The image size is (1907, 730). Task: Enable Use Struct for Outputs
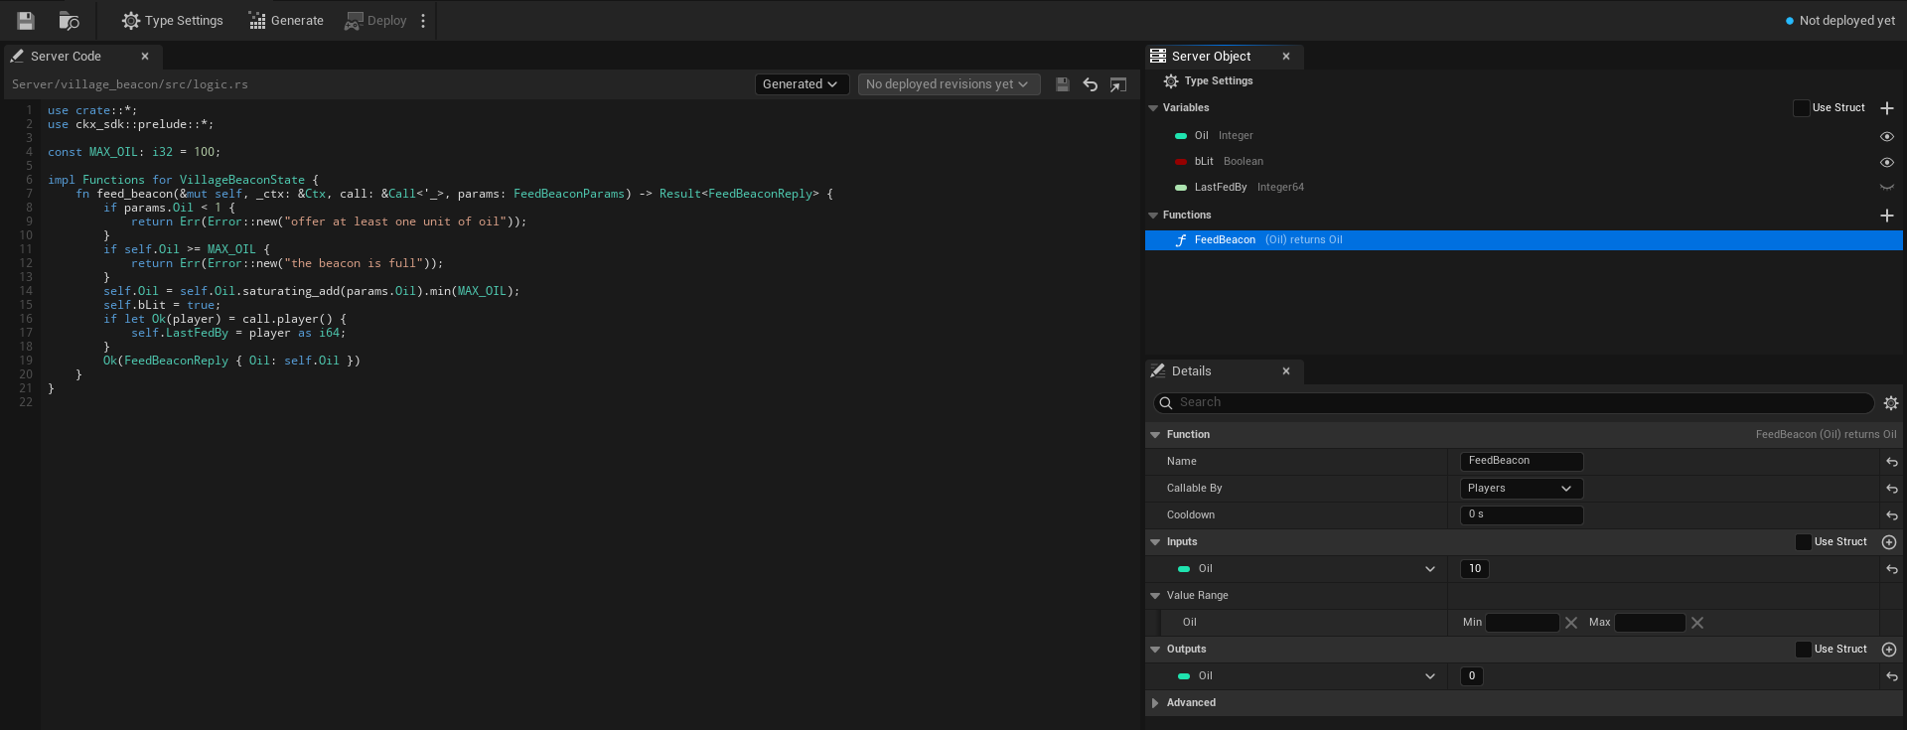(1804, 650)
